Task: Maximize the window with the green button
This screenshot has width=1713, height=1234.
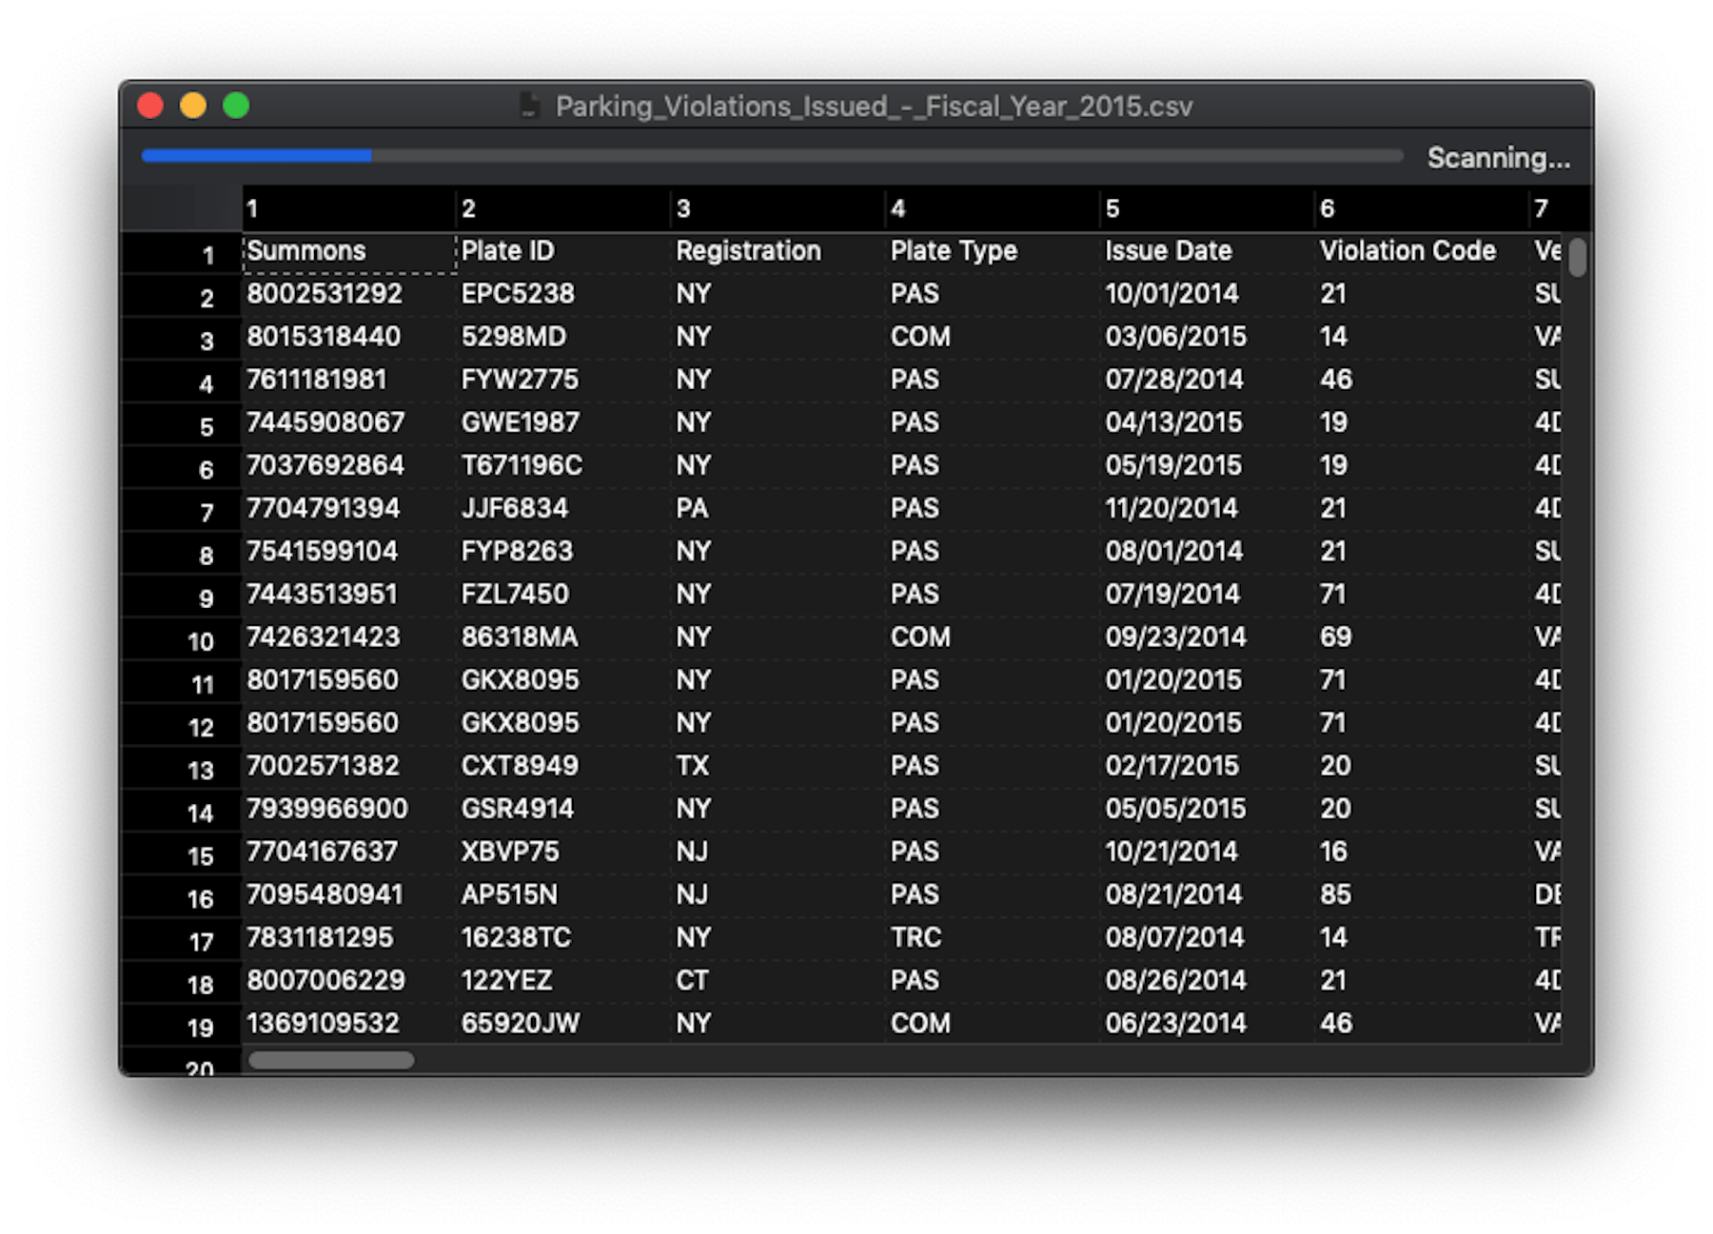Action: click(236, 106)
